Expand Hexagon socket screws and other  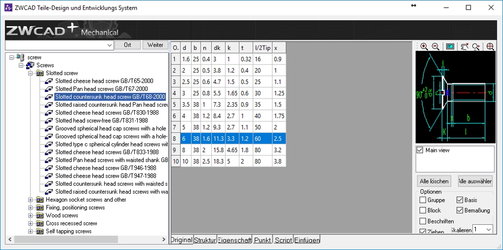[x=31, y=200]
